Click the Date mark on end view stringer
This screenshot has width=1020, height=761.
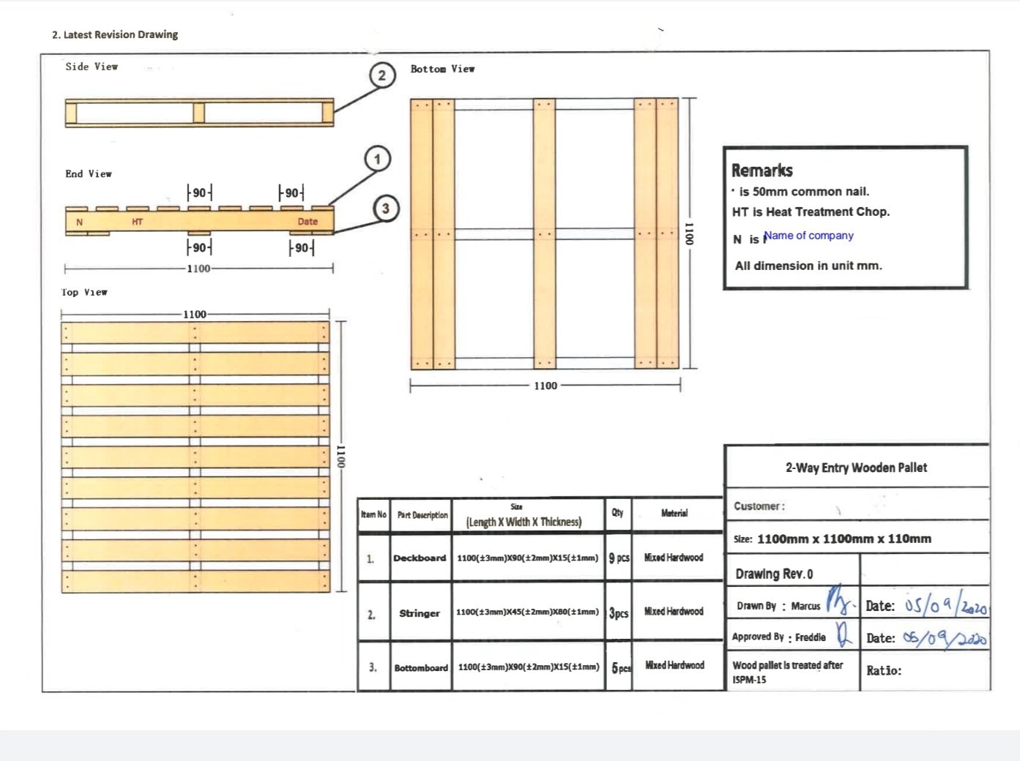coord(308,222)
